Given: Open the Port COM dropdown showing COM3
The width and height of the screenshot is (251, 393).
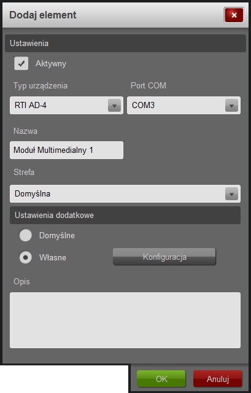Looking at the screenshot, I should pyautogui.click(x=183, y=105).
